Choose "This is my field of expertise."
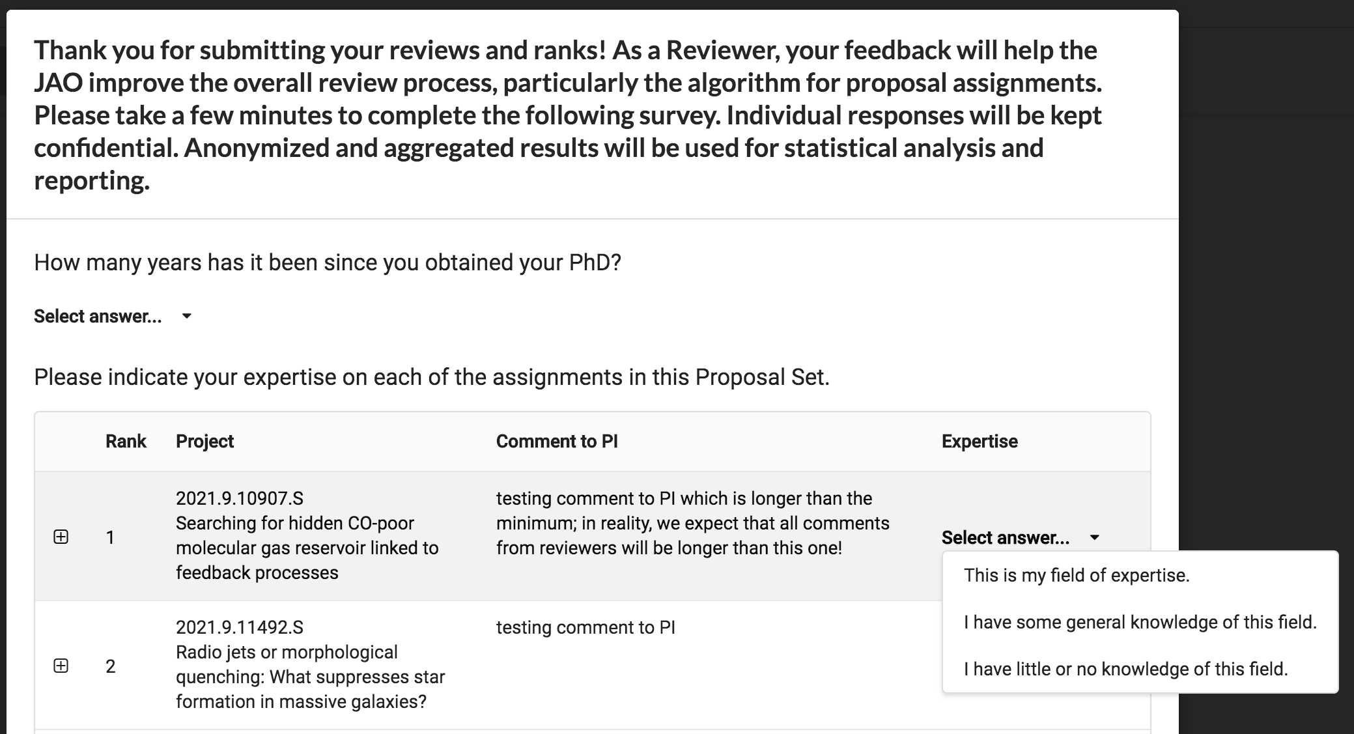The width and height of the screenshot is (1354, 734). tap(1077, 575)
